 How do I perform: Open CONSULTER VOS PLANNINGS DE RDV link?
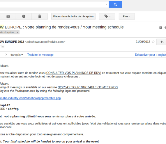[x=73, y=73]
